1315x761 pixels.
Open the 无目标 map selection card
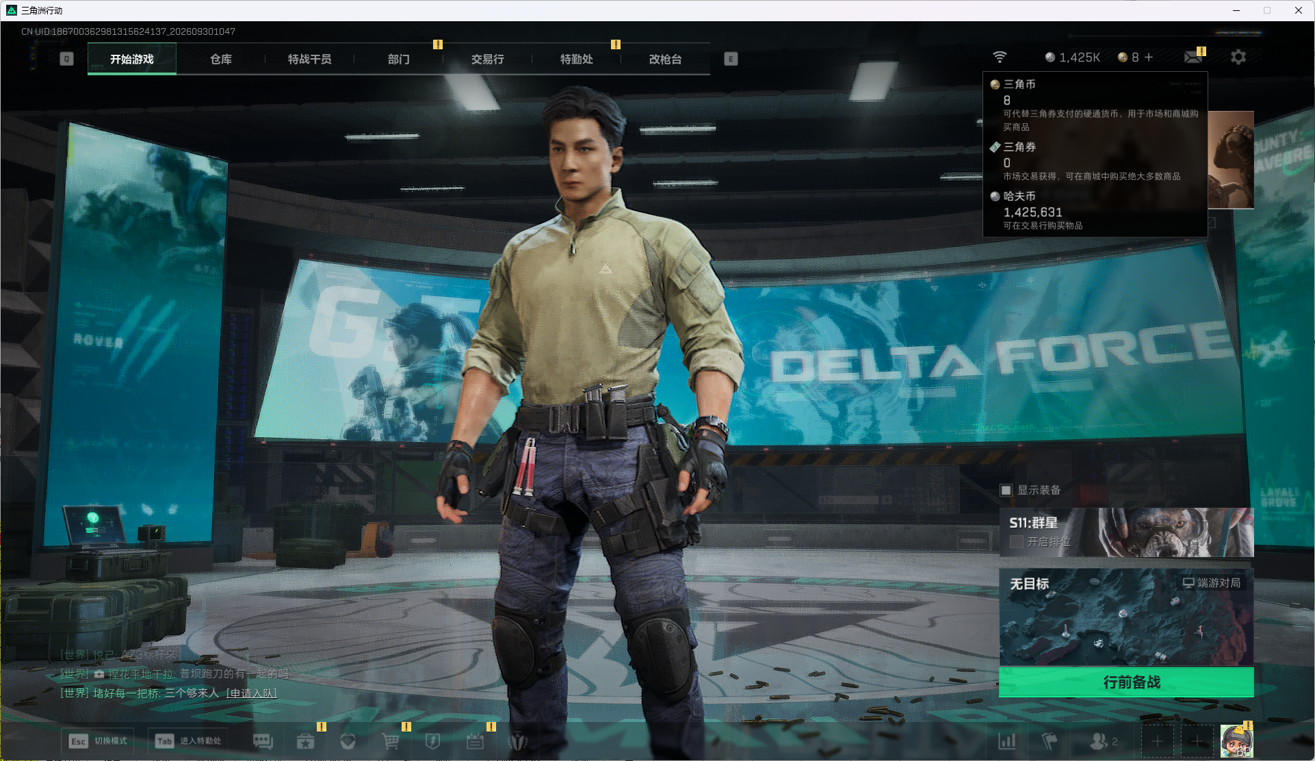pos(1126,617)
